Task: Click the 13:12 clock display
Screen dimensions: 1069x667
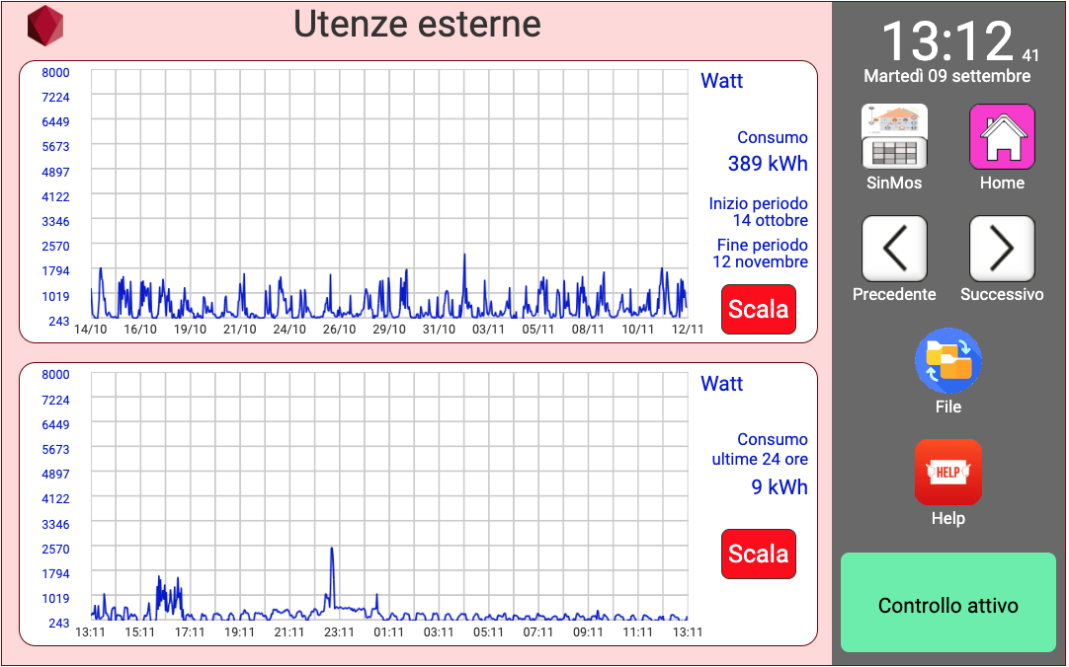Action: (x=946, y=41)
